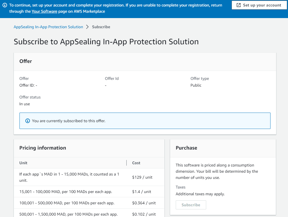Select the Cost column header
This screenshot has width=288, height=217.
pos(136,163)
